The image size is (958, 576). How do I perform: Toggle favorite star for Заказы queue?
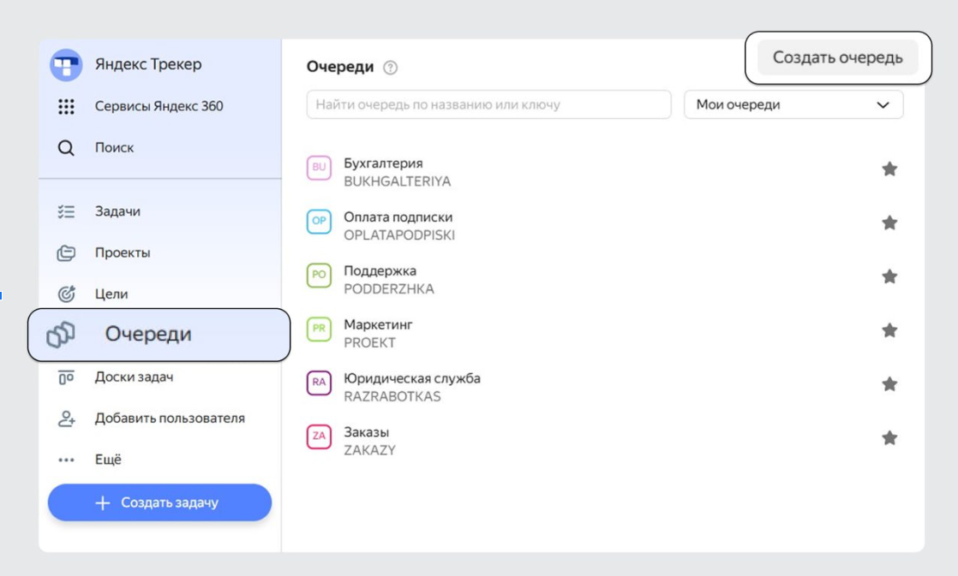point(889,438)
